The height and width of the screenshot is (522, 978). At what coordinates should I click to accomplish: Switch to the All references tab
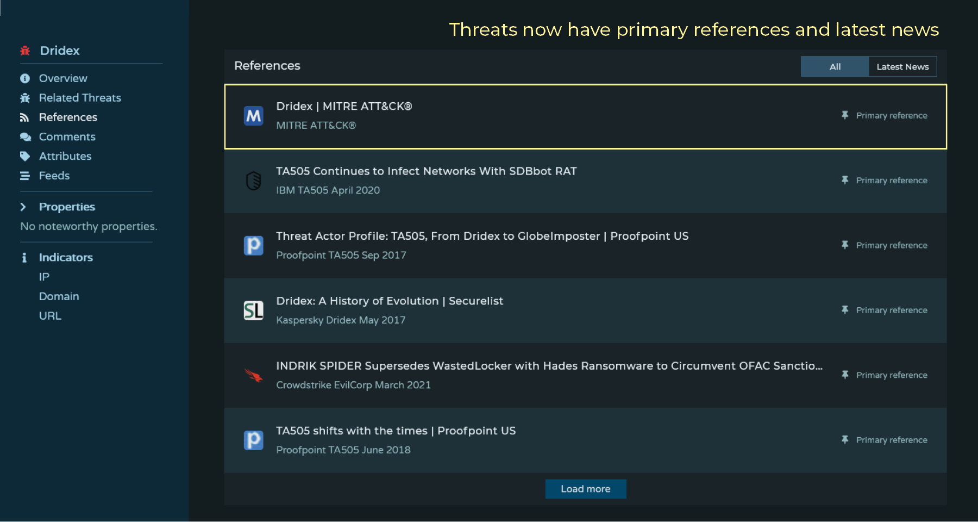[x=835, y=66]
